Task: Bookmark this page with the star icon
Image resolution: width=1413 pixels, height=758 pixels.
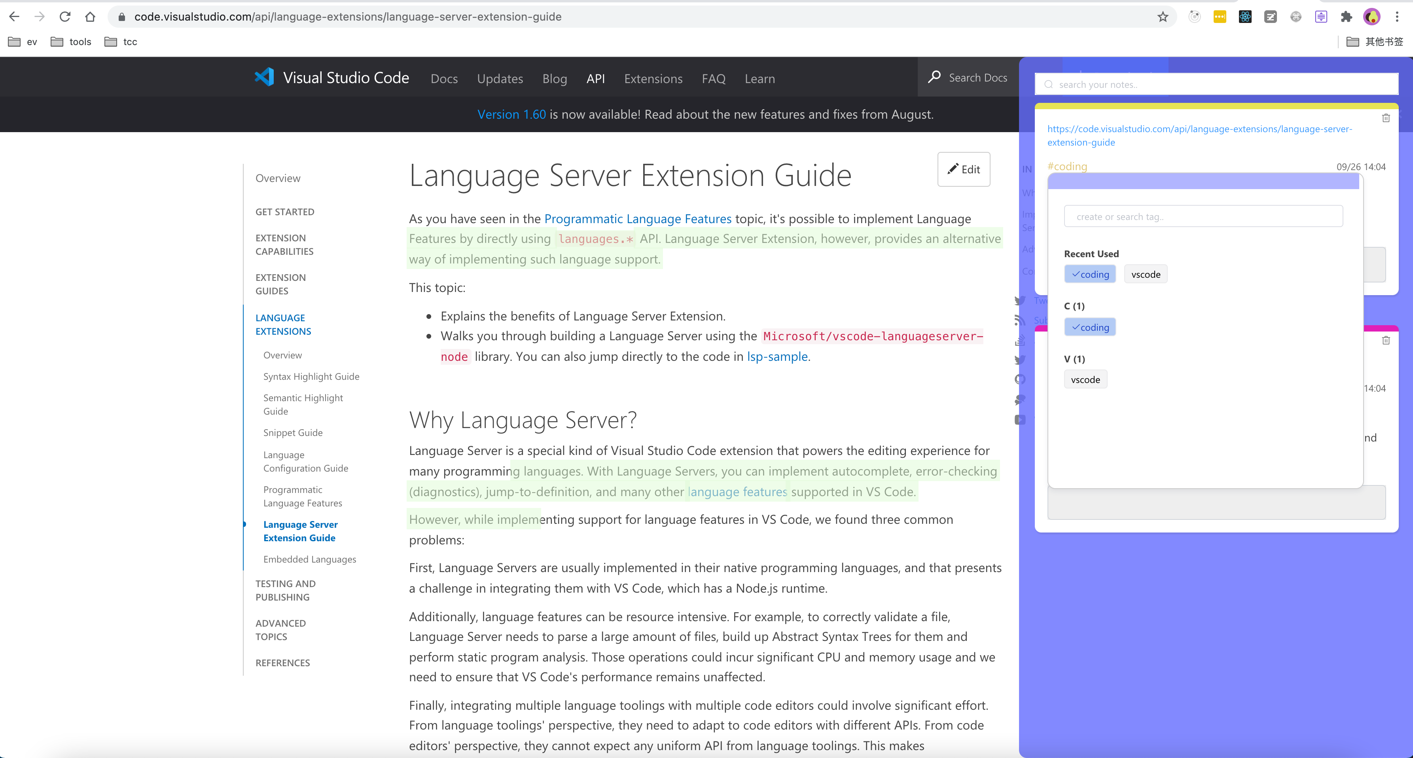Action: point(1162,17)
